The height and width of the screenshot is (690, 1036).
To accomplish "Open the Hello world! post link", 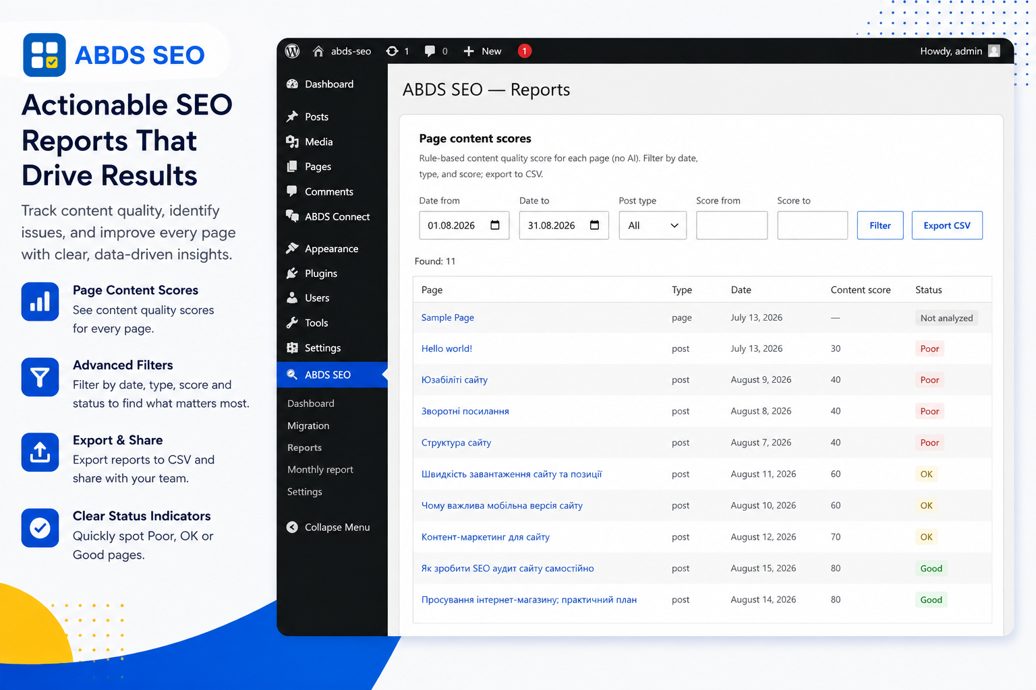I will pyautogui.click(x=447, y=349).
